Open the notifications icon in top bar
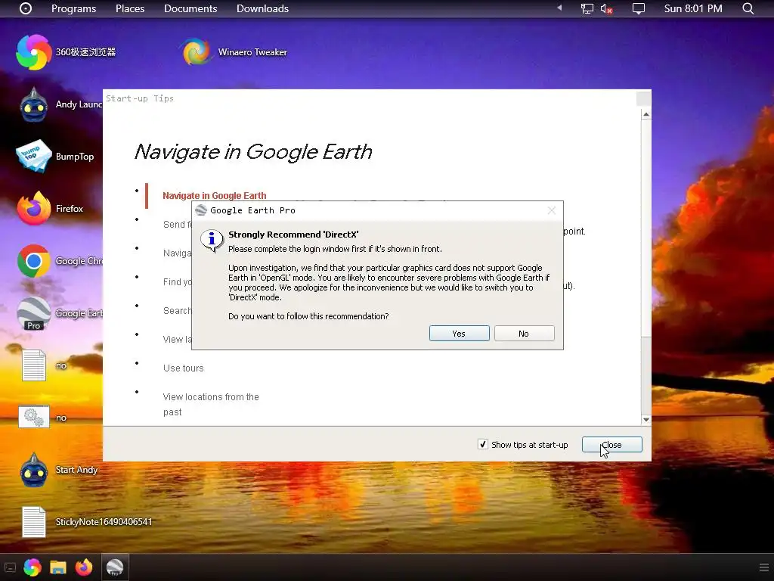 639,8
